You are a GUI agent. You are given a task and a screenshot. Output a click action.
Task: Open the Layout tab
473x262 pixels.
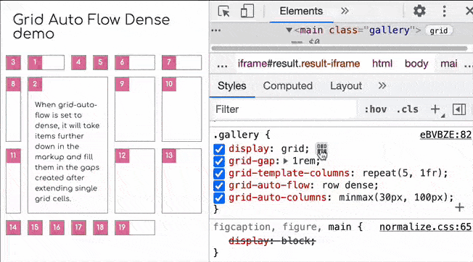[x=346, y=85]
